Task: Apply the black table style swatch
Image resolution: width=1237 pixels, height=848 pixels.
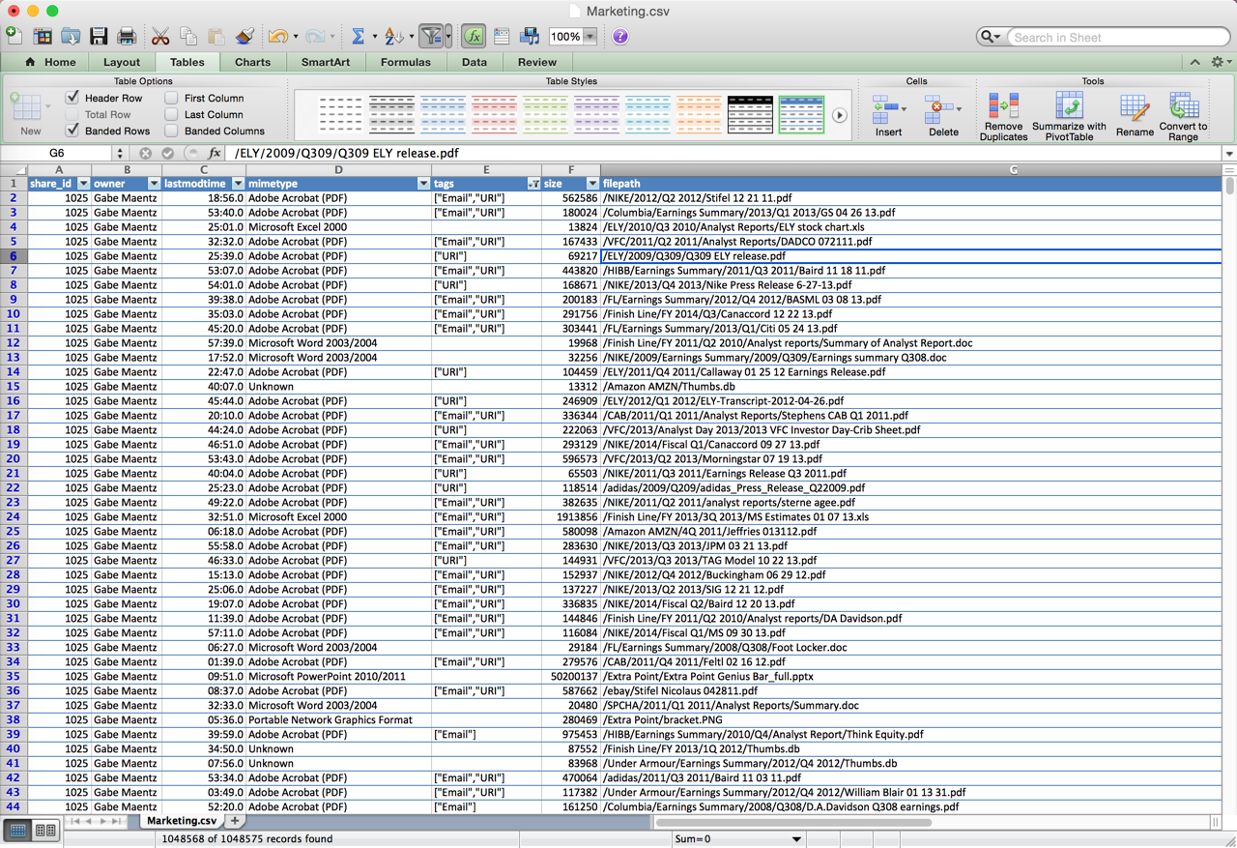Action: (x=750, y=115)
